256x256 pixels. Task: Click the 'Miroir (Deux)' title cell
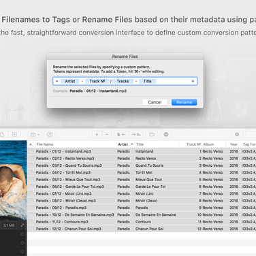tap(146, 200)
